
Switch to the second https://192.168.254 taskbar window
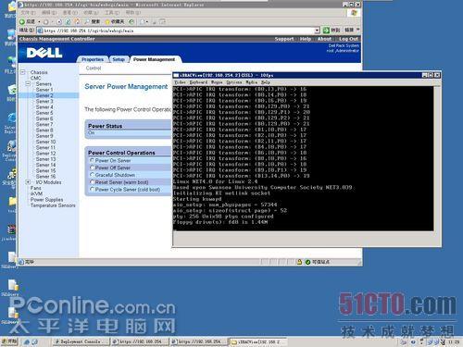199,341
